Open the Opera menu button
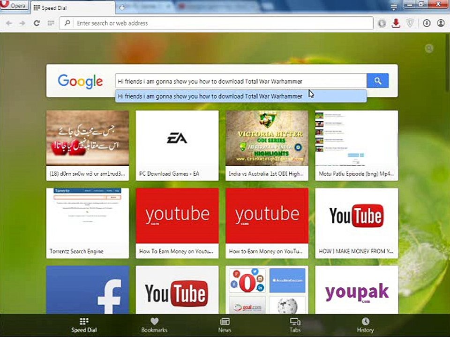 [x=15, y=5]
